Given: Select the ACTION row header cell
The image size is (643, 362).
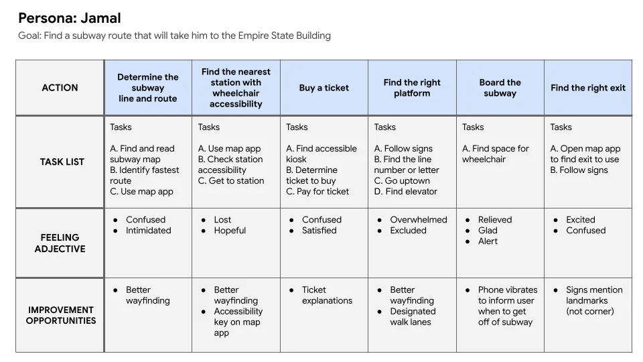Looking at the screenshot, I should point(60,88).
